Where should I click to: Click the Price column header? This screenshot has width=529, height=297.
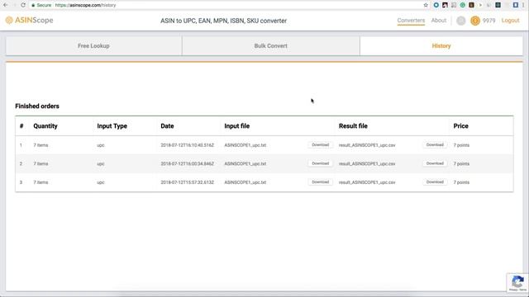pos(460,126)
